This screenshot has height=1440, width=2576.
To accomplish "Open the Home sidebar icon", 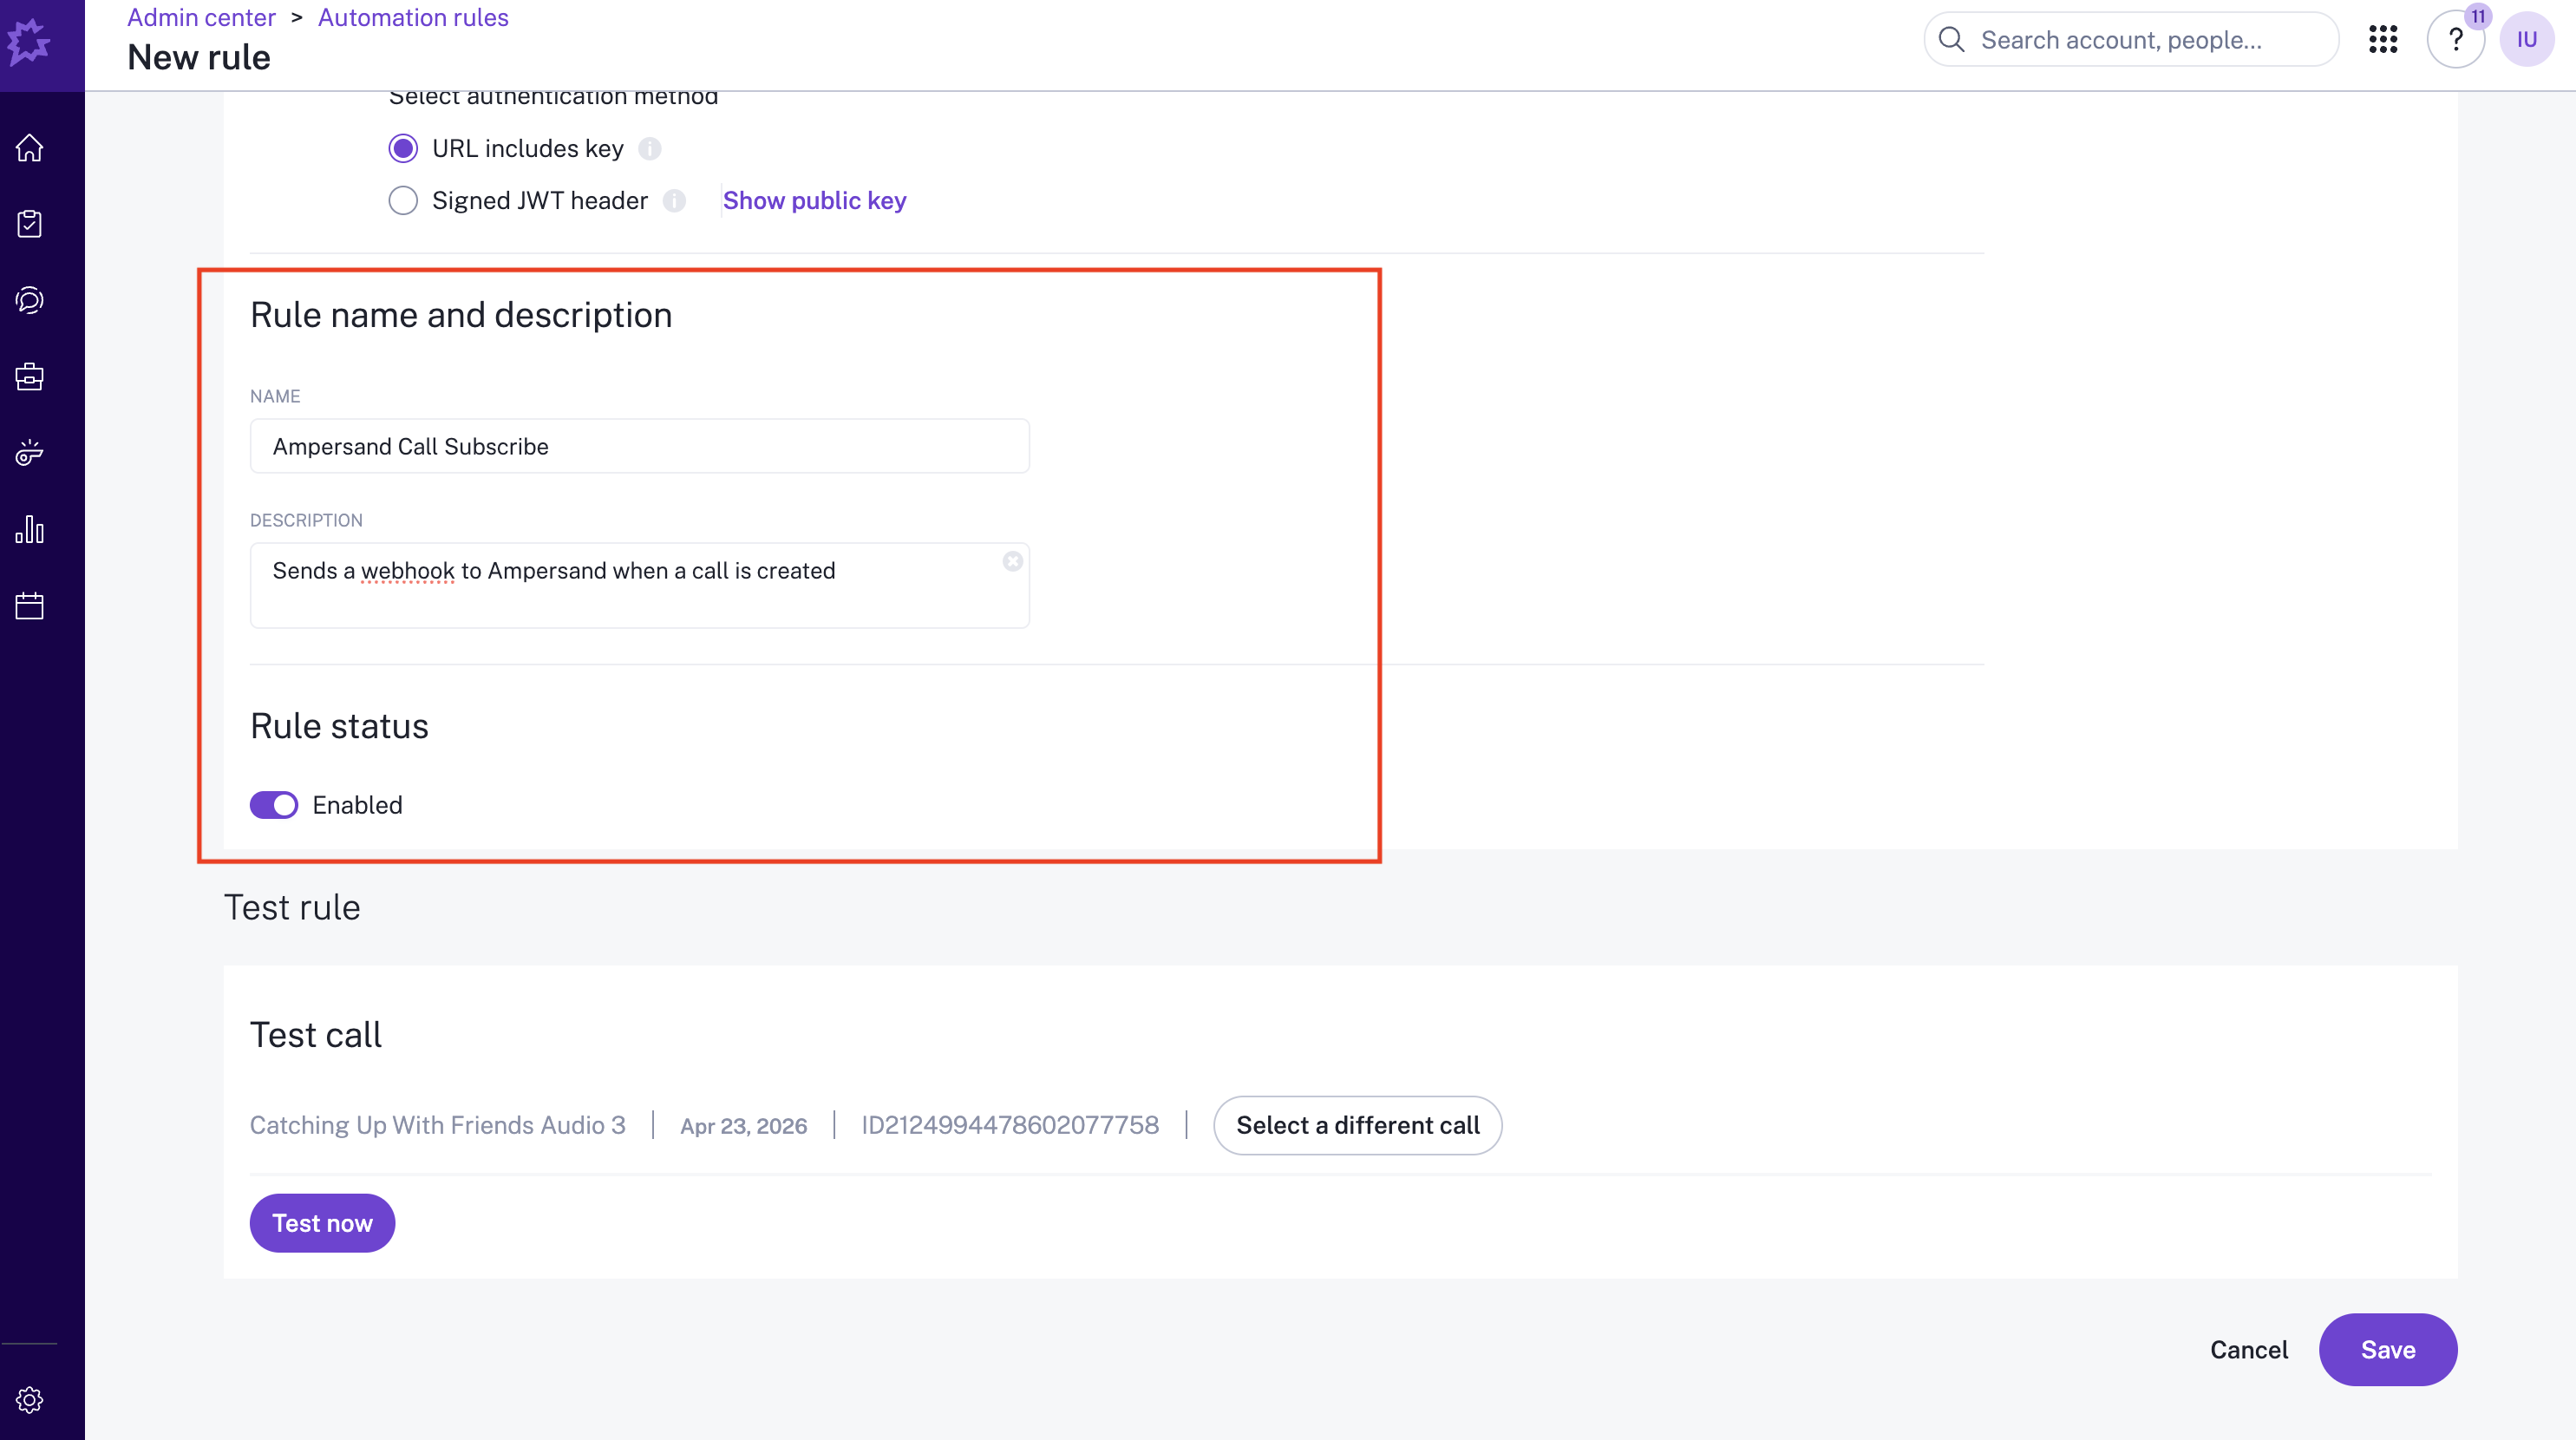I will 29,148.
